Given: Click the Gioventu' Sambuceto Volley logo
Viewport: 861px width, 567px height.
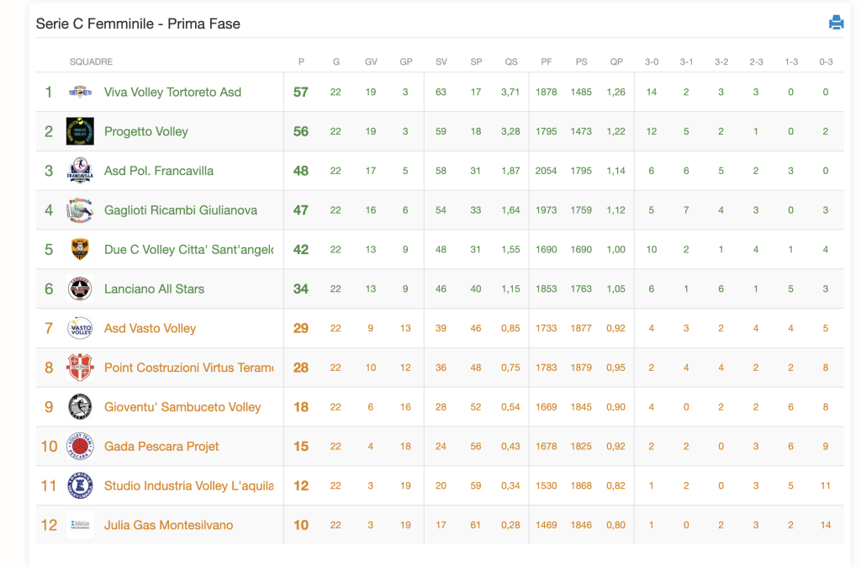Looking at the screenshot, I should click(x=80, y=407).
